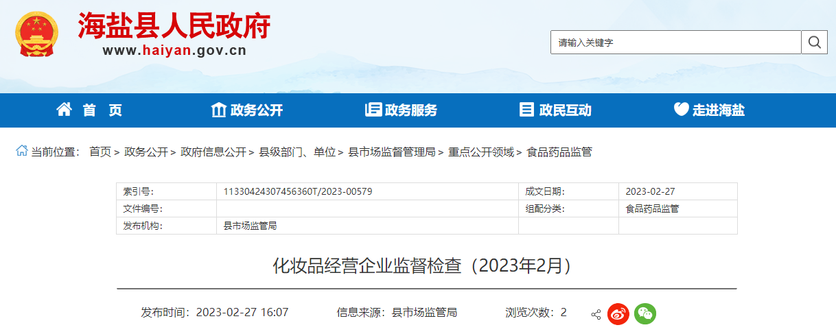Screen dimensions: 836x334
Task: Click the 索引号 label cell
Action: pyautogui.click(x=167, y=191)
